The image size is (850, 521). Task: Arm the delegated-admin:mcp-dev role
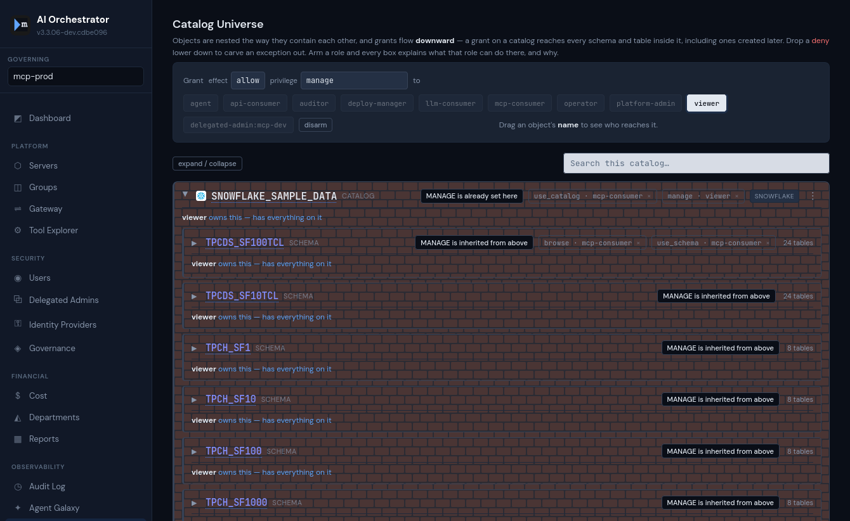239,125
